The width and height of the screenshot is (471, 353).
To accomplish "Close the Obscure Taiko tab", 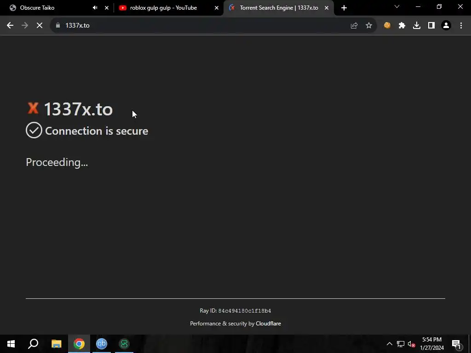I will coord(107,8).
